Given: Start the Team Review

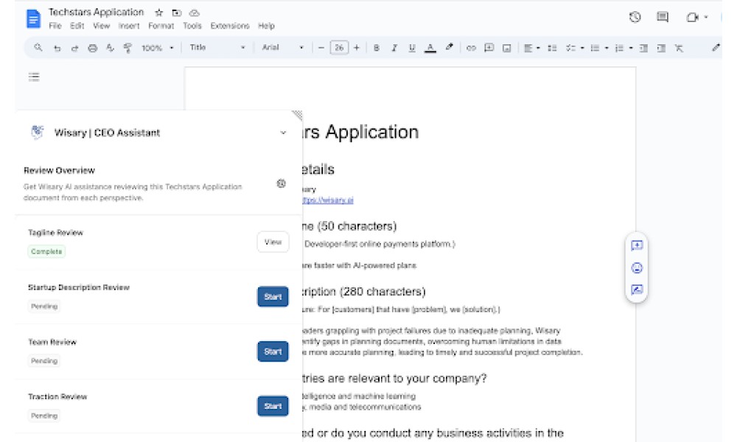Looking at the screenshot, I should [273, 351].
